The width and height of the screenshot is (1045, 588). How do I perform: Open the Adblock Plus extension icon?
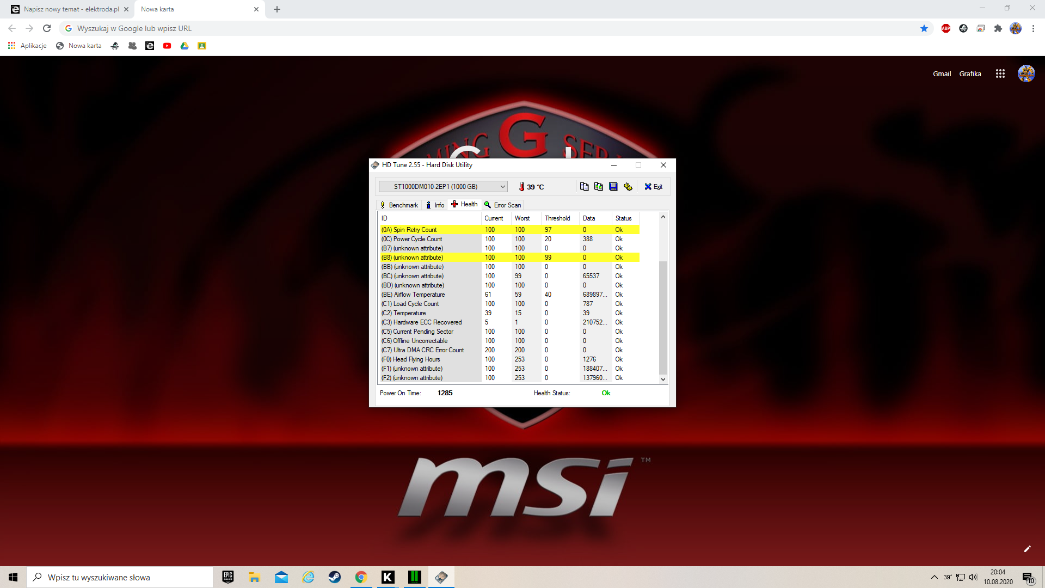[x=946, y=28]
